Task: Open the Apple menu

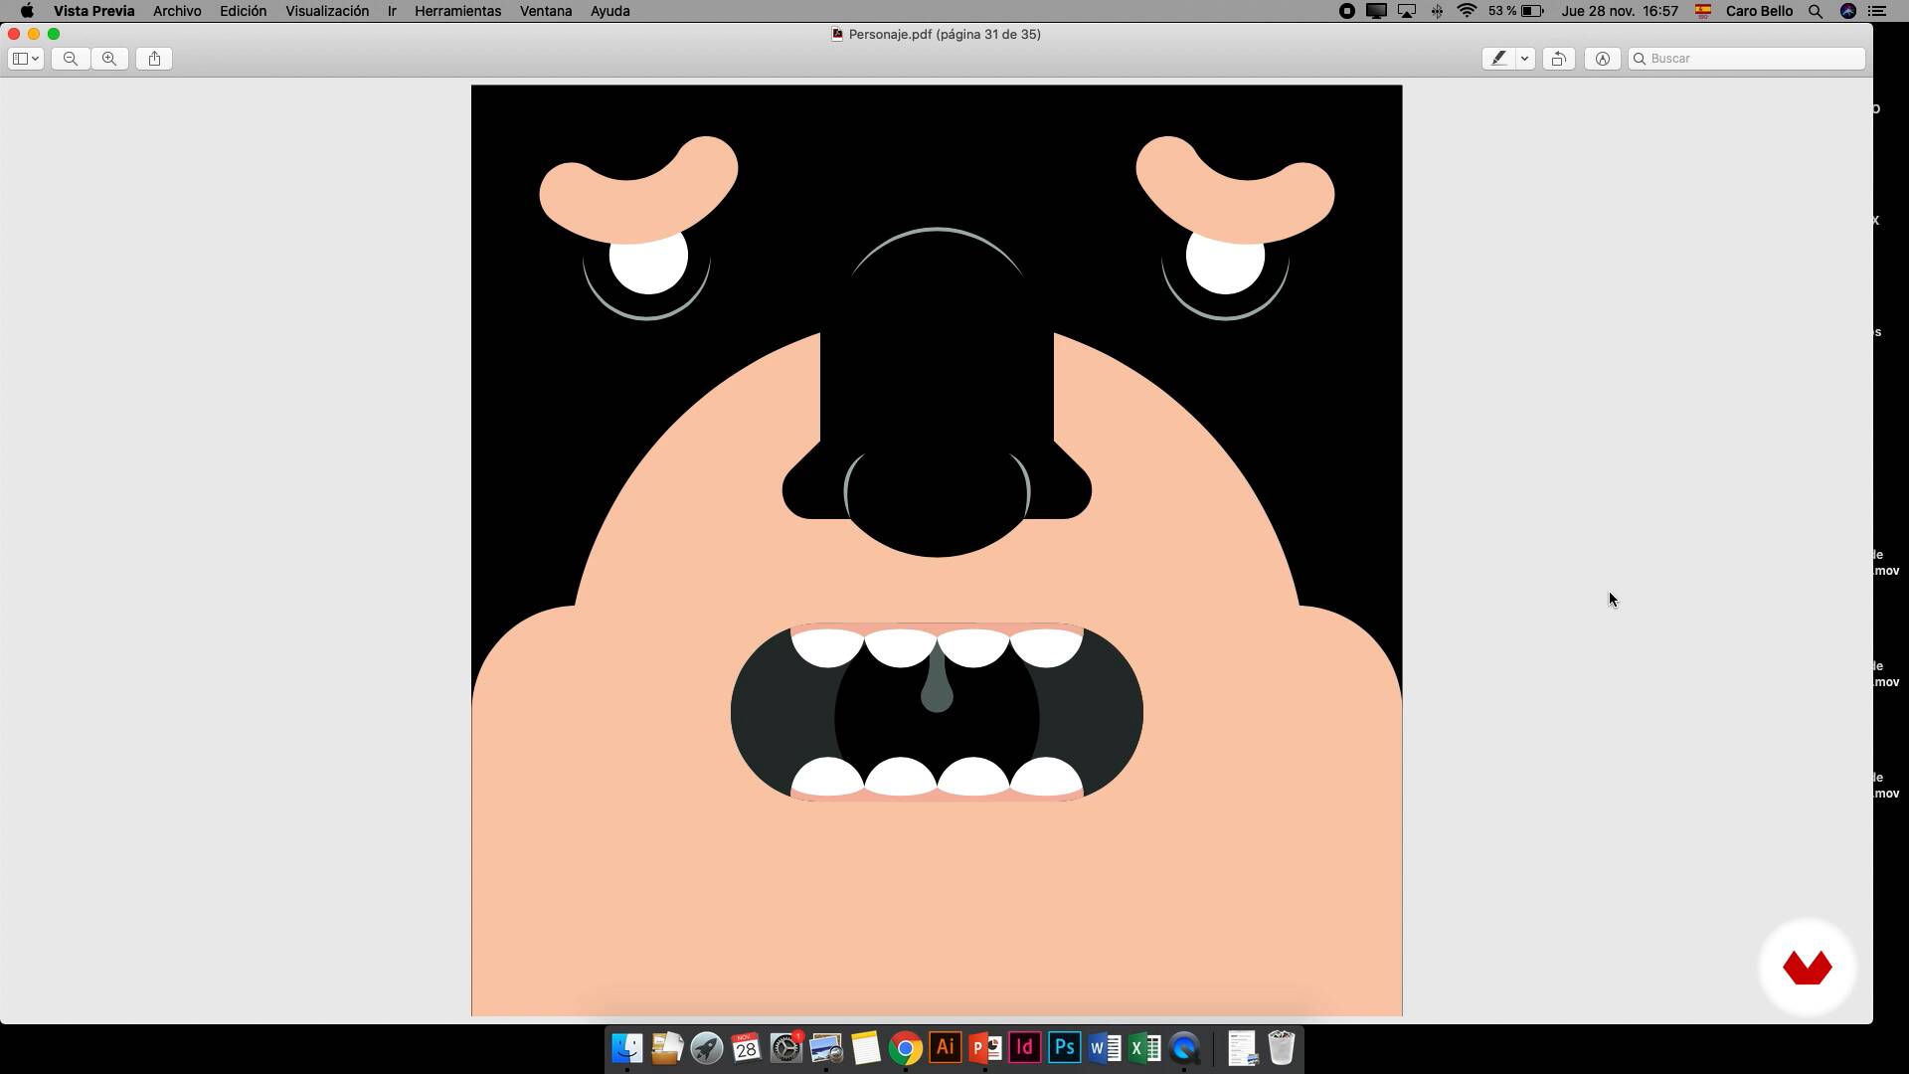Action: (x=27, y=11)
